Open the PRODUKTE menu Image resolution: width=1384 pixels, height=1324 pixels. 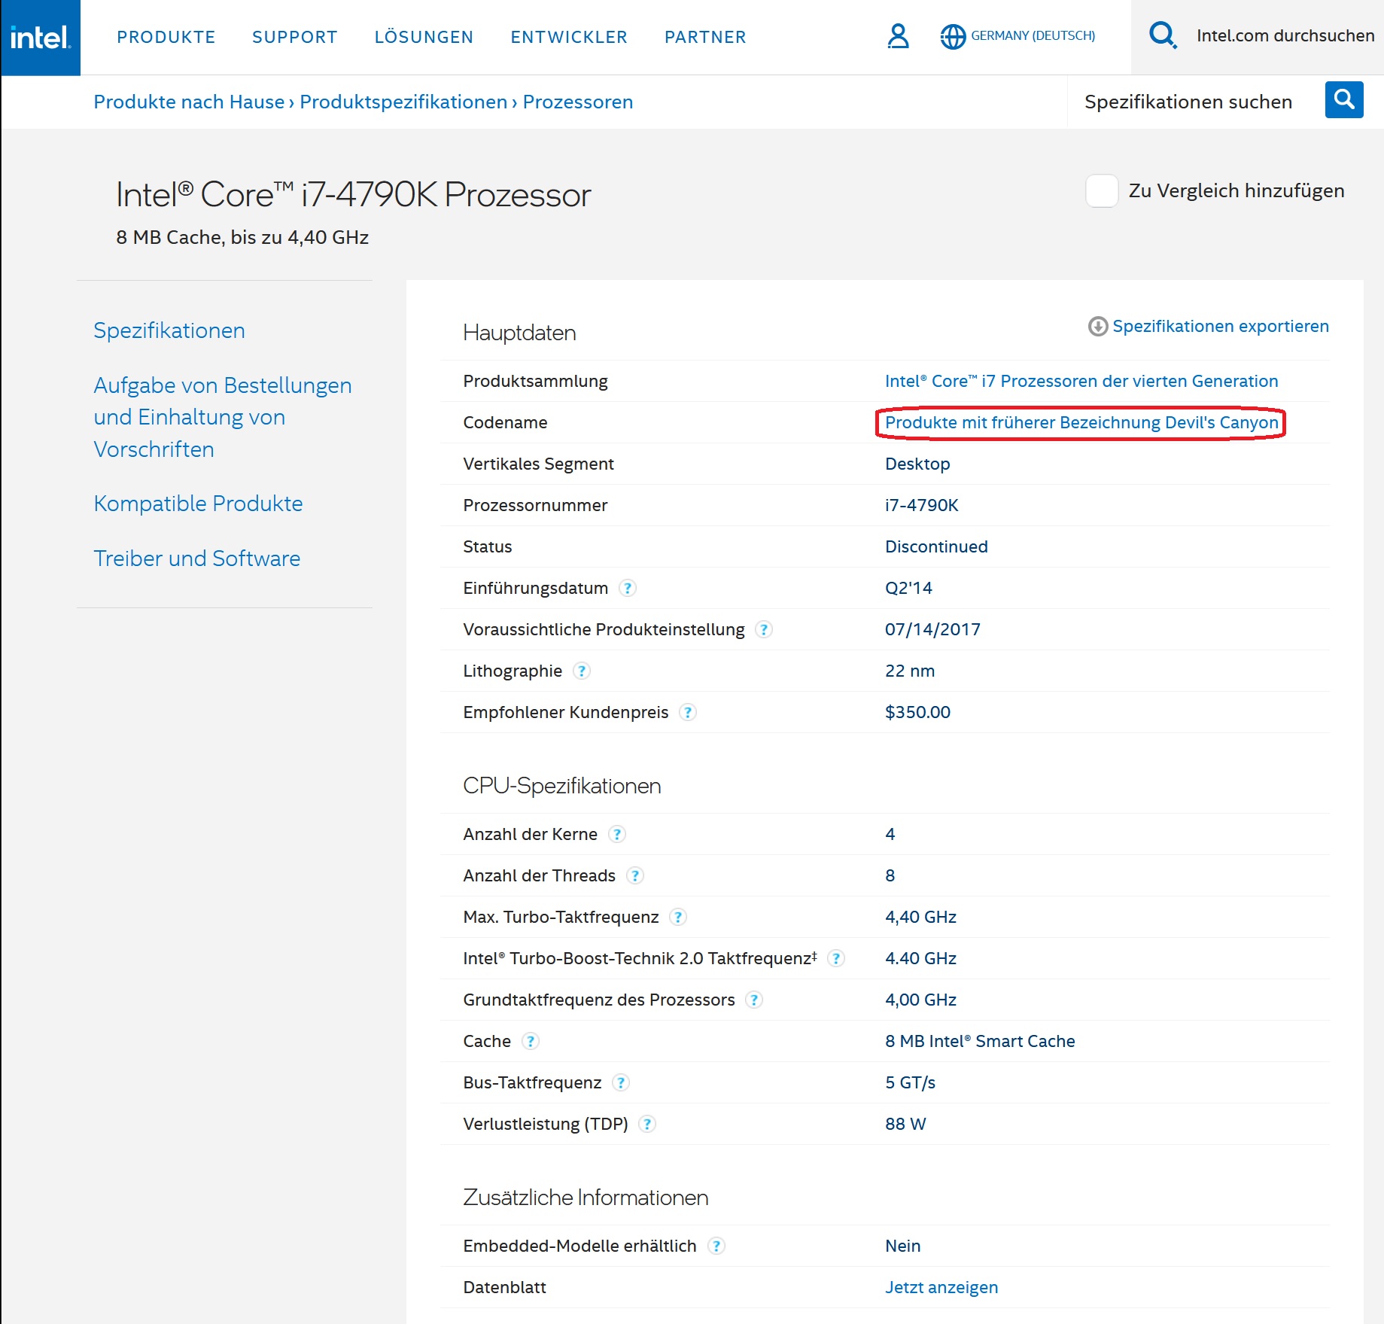pos(166,37)
